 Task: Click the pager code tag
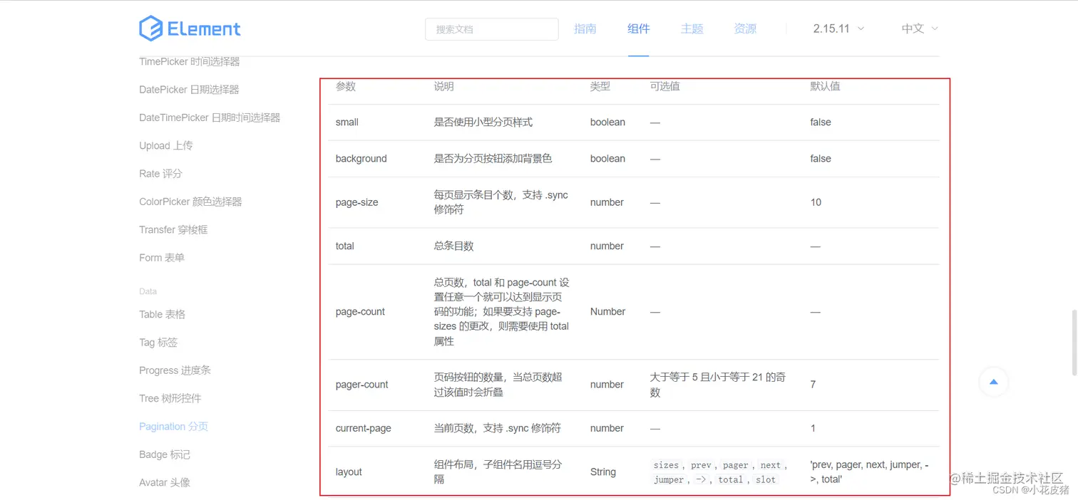[736, 465]
